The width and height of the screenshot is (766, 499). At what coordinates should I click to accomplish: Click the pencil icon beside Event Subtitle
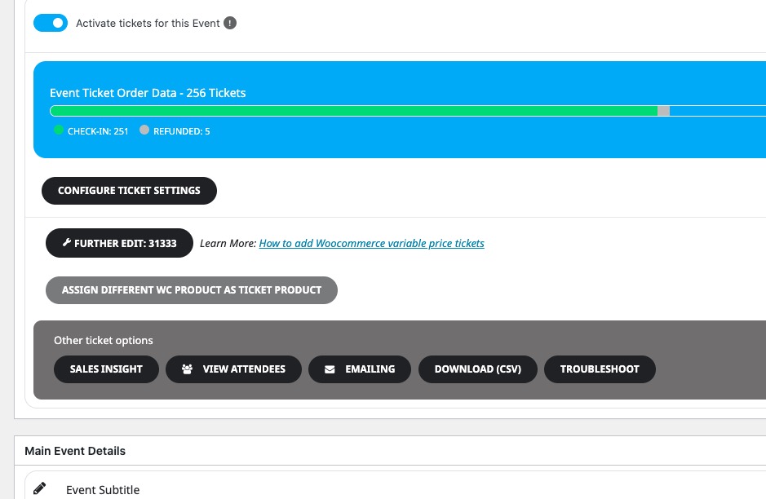point(40,488)
